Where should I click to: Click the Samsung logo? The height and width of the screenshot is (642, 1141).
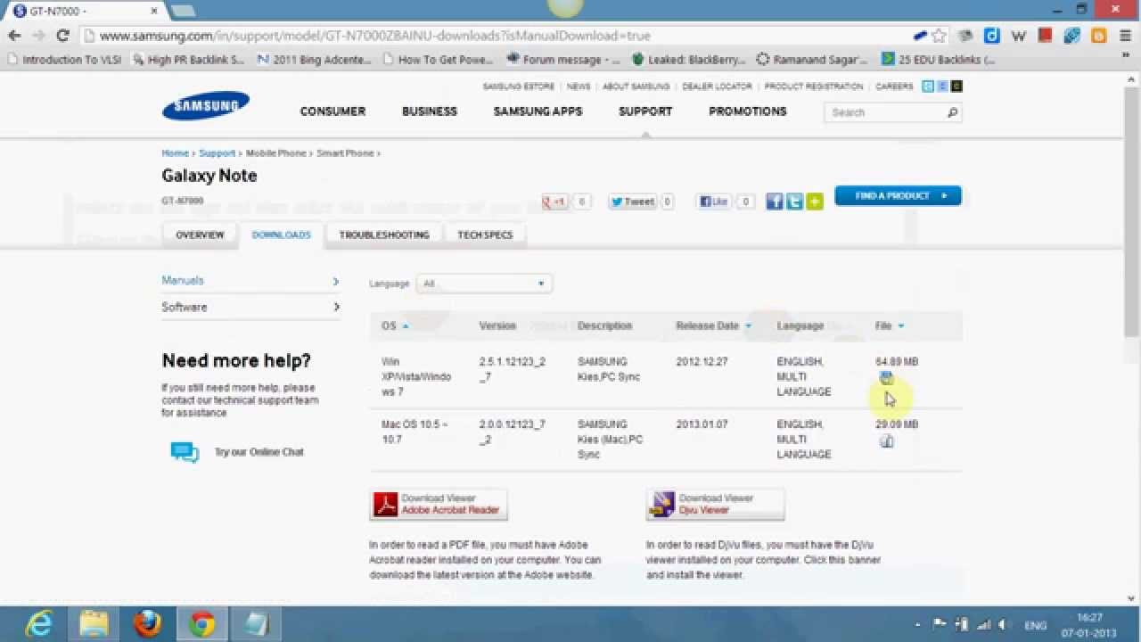(x=206, y=106)
